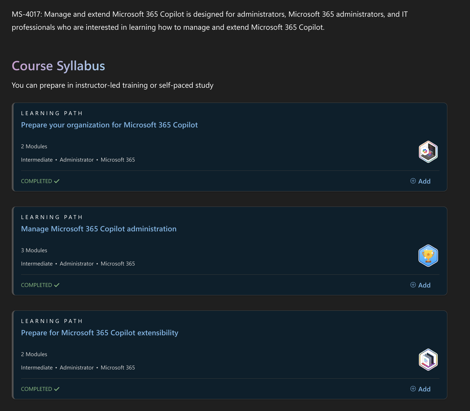The width and height of the screenshot is (470, 411).
Task: Click checkmark beside COMPLETED in Manage administration card
Action: tap(57, 285)
